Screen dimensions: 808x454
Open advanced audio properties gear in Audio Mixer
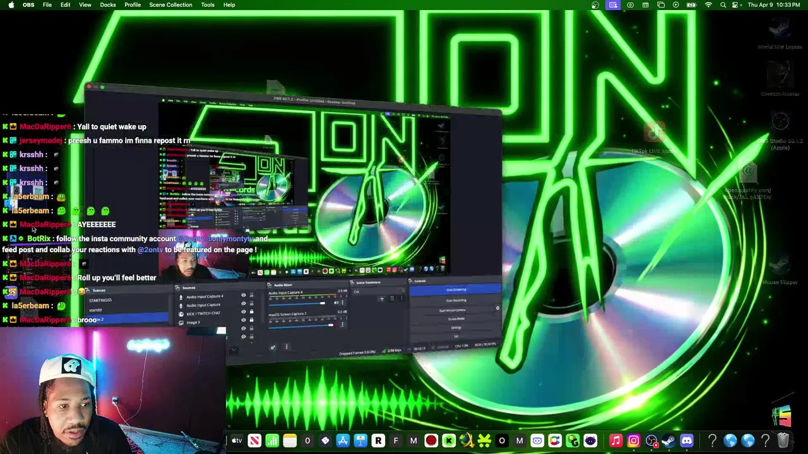(273, 347)
